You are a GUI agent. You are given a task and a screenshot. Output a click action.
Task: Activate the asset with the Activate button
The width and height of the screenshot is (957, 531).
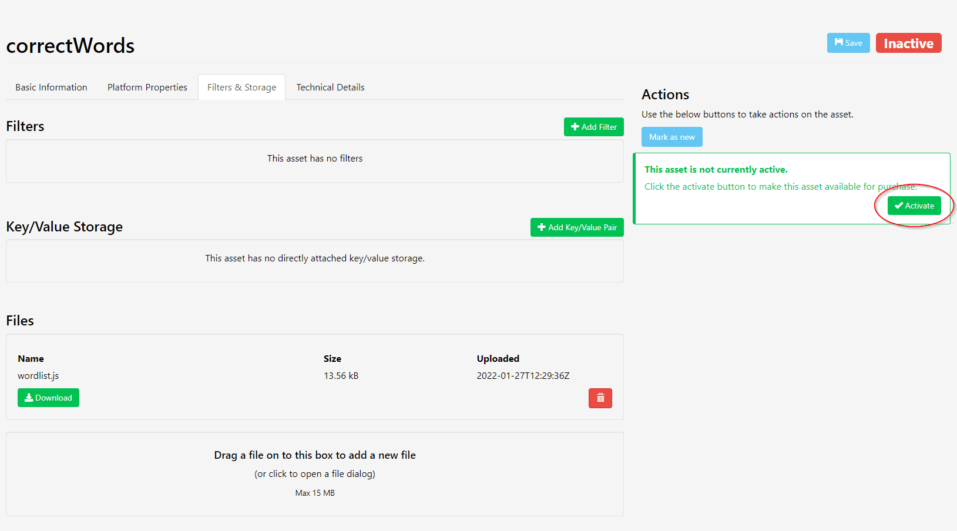click(x=914, y=206)
